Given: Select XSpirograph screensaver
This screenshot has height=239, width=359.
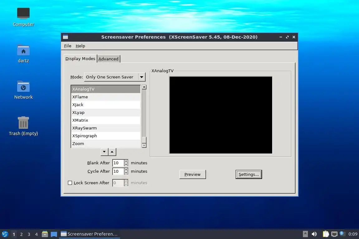Looking at the screenshot, I should 106,136.
